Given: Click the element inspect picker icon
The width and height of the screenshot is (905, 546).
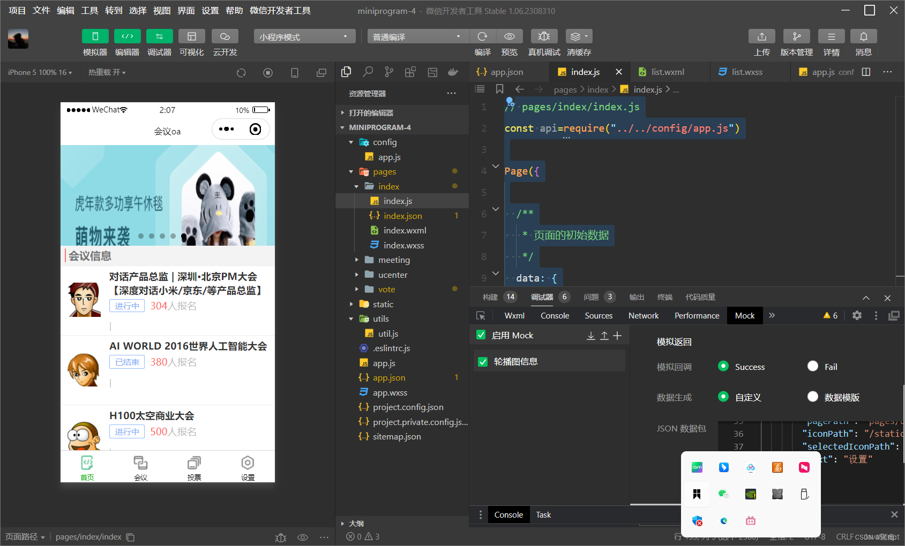Looking at the screenshot, I should [x=481, y=315].
